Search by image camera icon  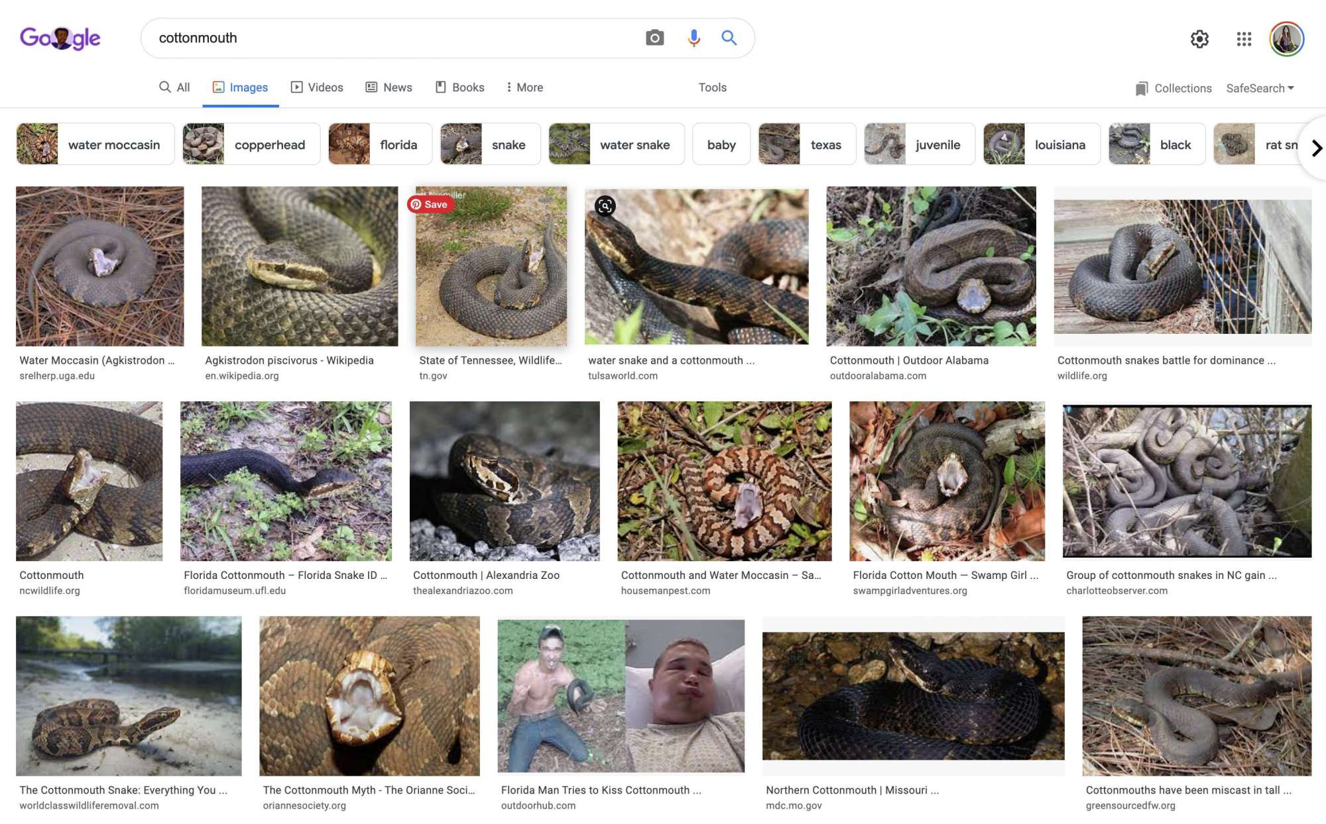[x=654, y=38]
